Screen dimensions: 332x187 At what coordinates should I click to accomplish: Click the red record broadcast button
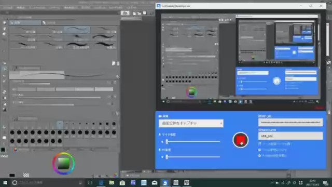[x=240, y=140]
